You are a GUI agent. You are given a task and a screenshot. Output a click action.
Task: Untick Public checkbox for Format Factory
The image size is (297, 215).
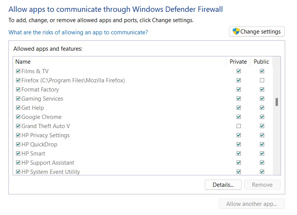[262, 90]
